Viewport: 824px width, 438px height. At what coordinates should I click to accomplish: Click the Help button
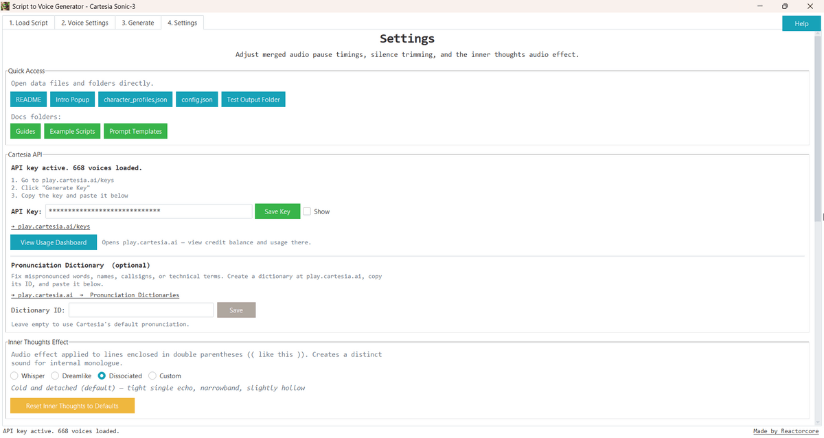(x=801, y=23)
